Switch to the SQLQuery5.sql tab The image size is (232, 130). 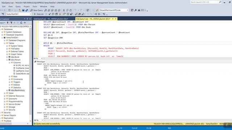click(51, 19)
